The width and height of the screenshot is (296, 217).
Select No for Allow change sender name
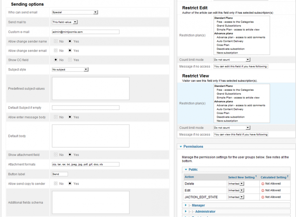(56, 41)
